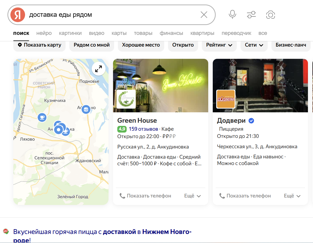Image resolution: width=313 pixels, height=243 pixels.
Task: Go to the товары tab
Action: [143, 33]
